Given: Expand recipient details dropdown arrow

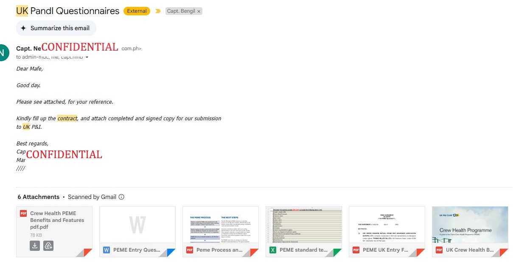Looking at the screenshot, I should pyautogui.click(x=87, y=57).
